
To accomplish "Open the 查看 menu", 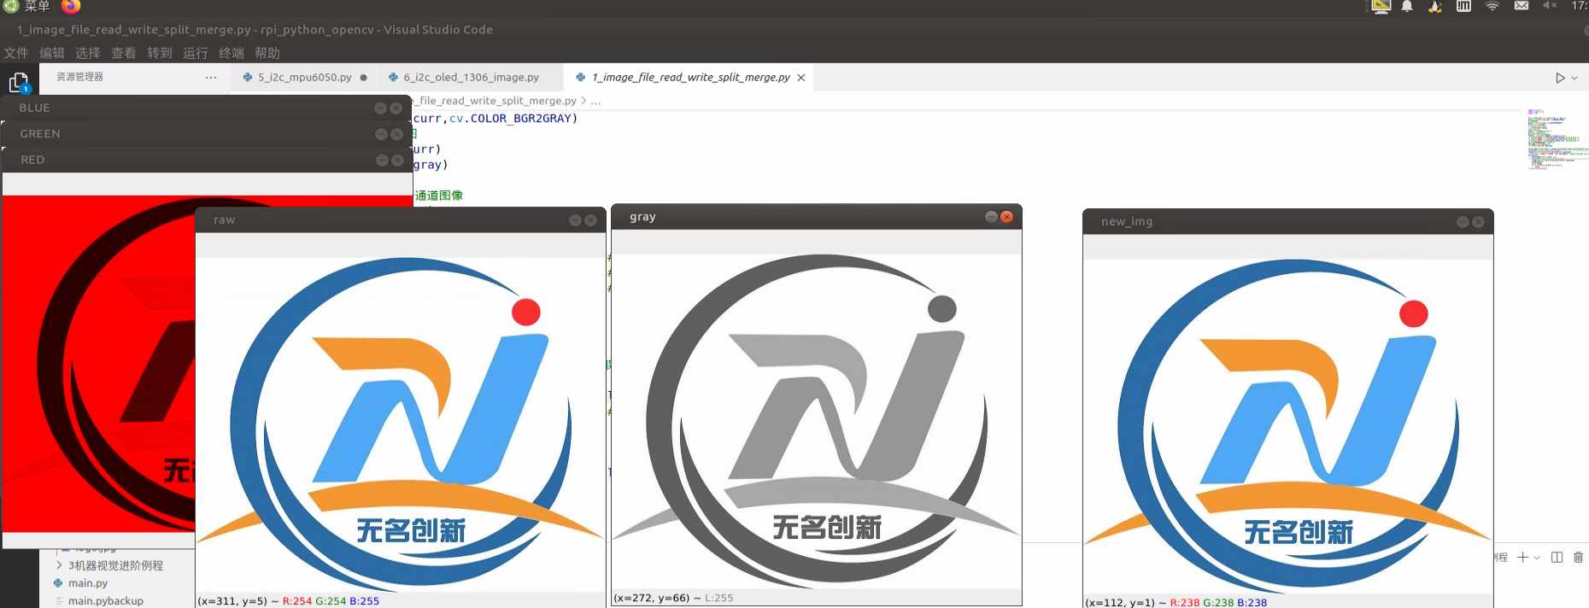I will point(124,53).
